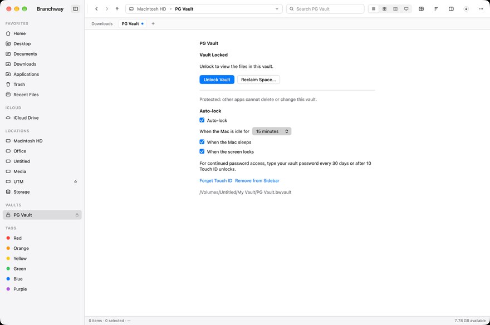Open Documents in the sidebar
The height and width of the screenshot is (325, 490).
pos(42,53)
